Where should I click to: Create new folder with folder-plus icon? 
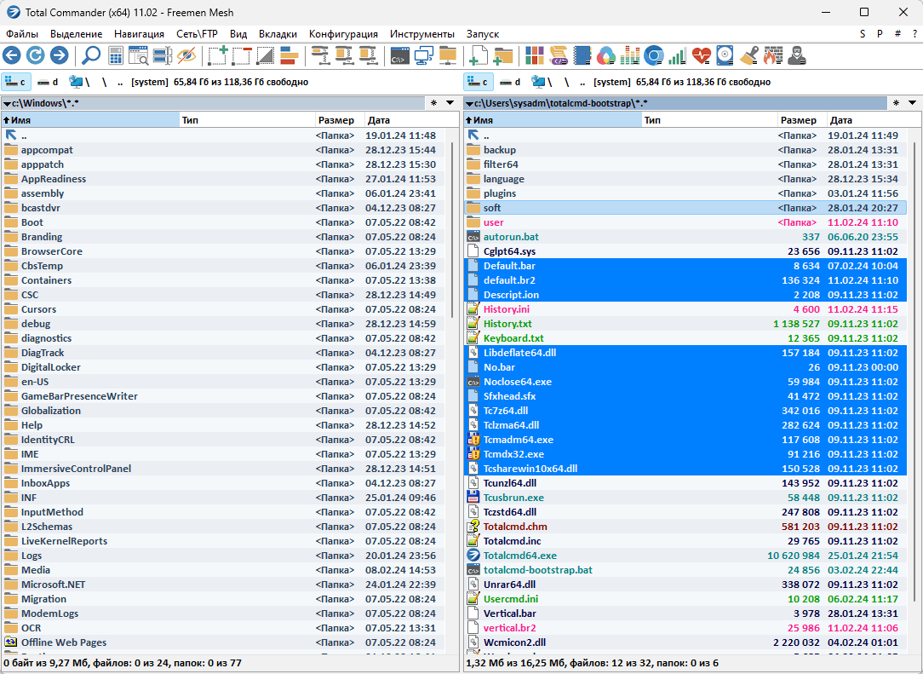tap(503, 56)
